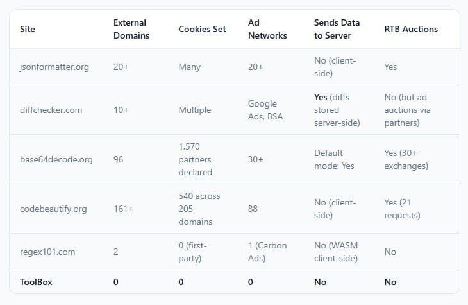
Task: Click the Cookies Set column header
Action: click(202, 29)
